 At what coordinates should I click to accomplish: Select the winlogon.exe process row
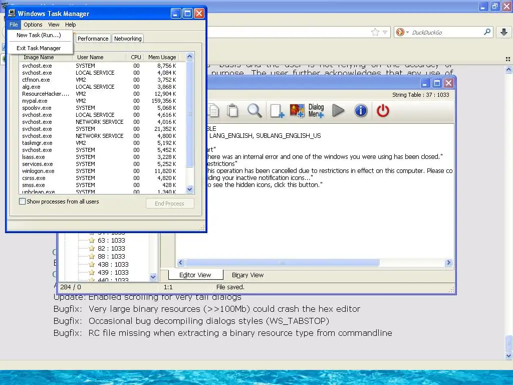pyautogui.click(x=100, y=171)
